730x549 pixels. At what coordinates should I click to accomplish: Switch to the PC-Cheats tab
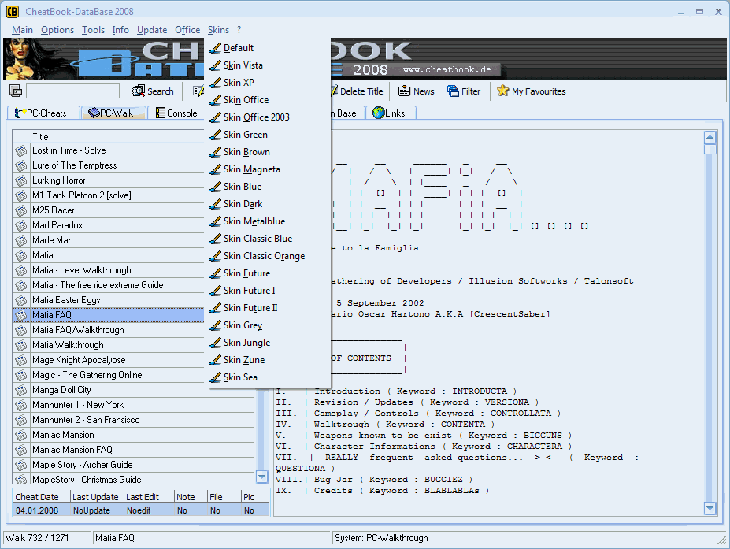42,113
